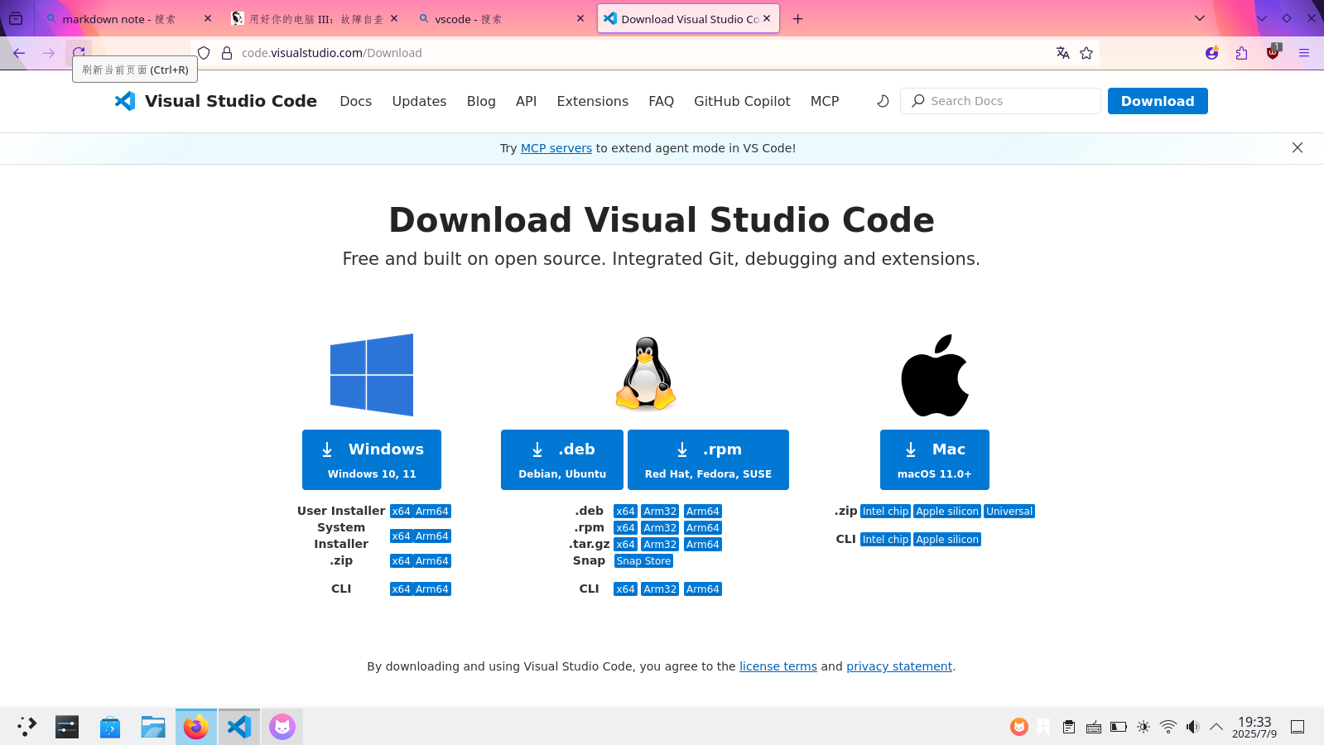Open the extensions puzzle icon
Viewport: 1324px width, 745px height.
1241,53
